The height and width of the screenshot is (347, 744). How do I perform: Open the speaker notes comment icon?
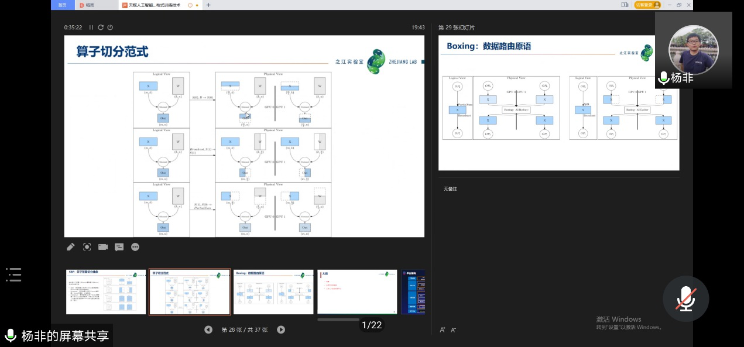(x=119, y=247)
